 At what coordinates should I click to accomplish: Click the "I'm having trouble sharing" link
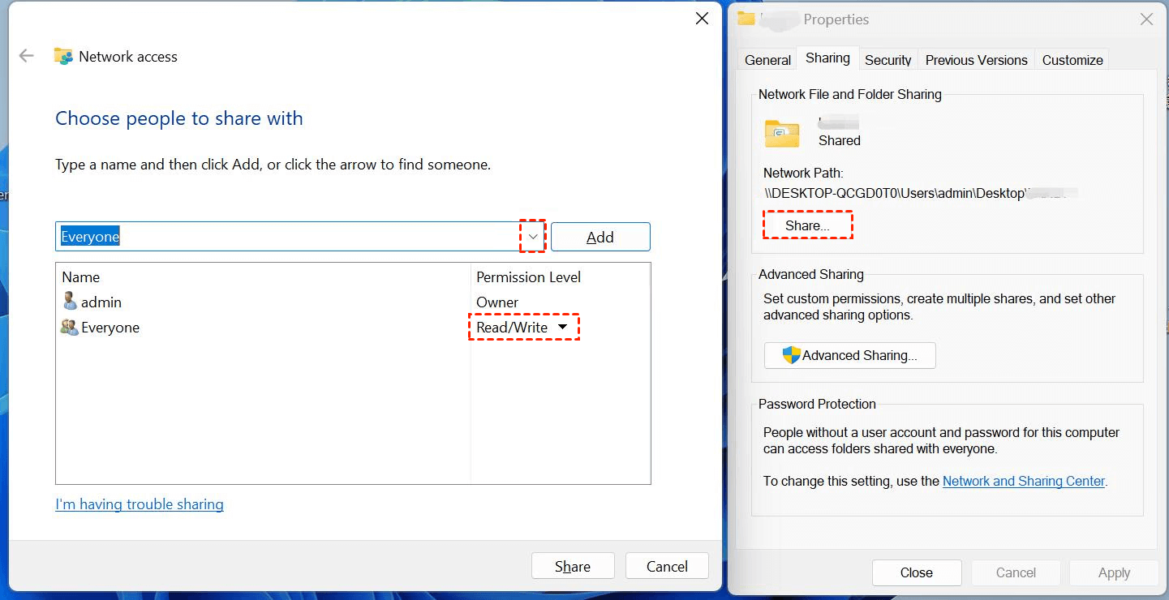[x=140, y=504]
